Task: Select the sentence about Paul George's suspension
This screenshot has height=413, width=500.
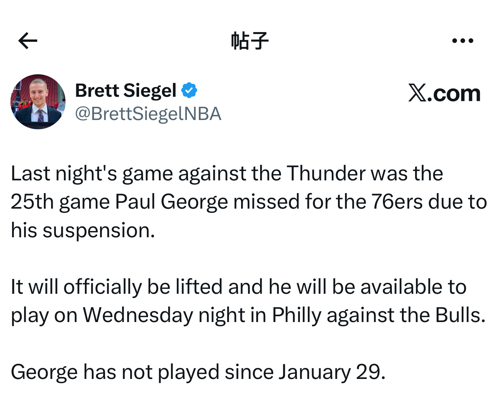Action: (x=248, y=201)
